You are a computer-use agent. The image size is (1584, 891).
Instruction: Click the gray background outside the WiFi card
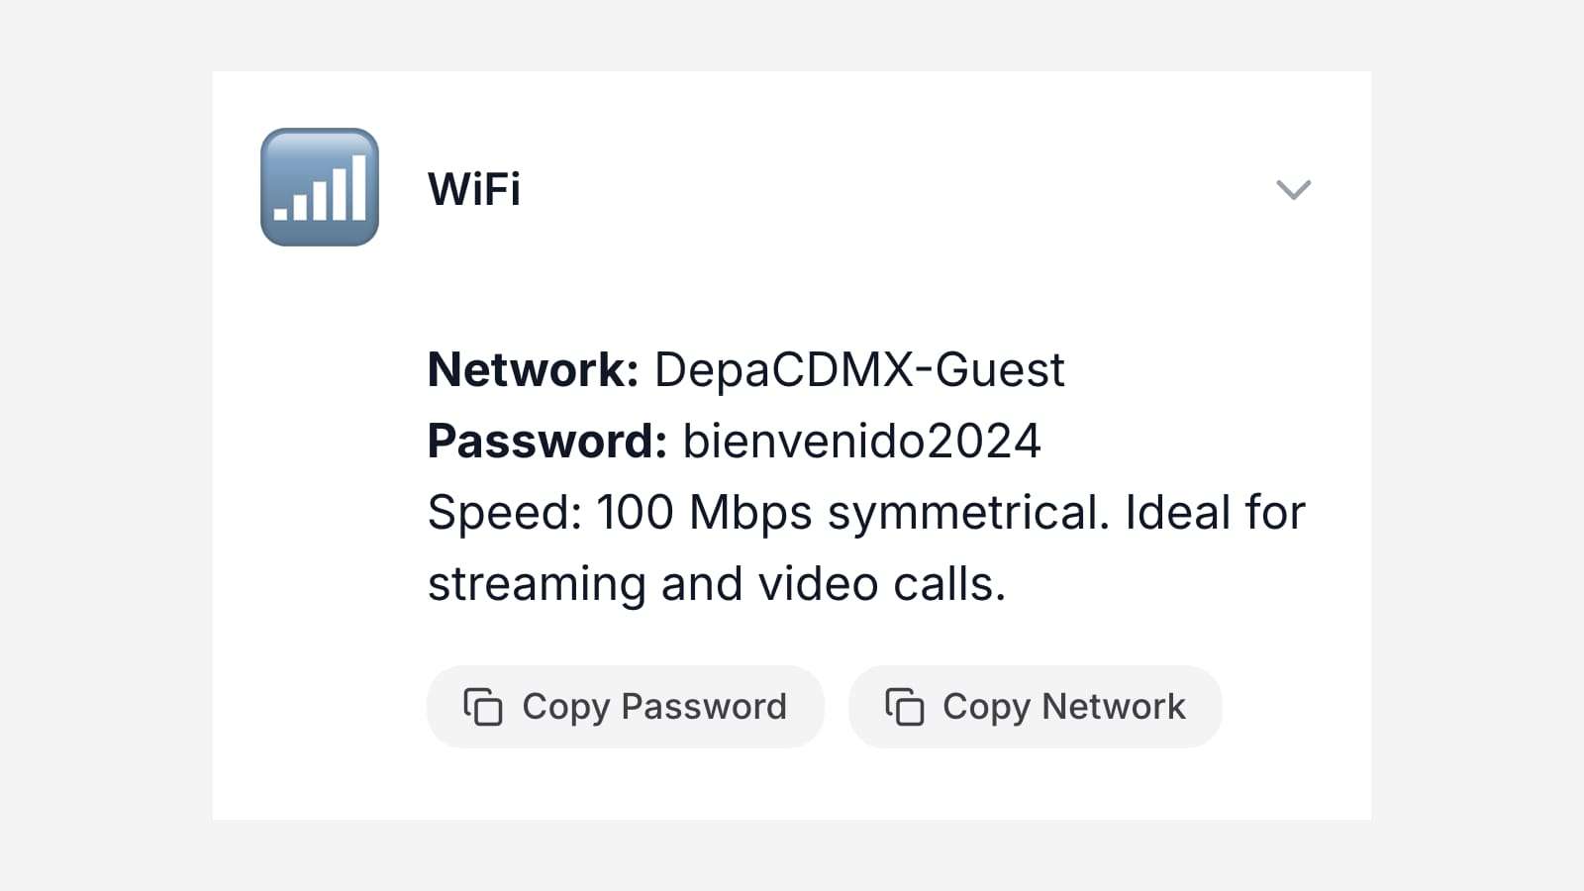click(x=99, y=445)
